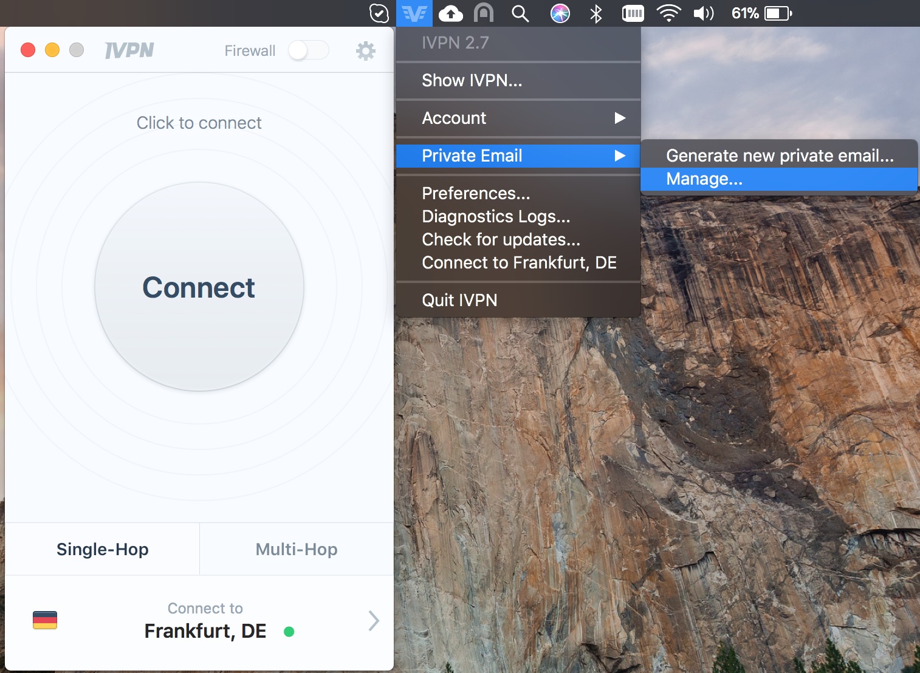Select Connect to Frankfurt, DE menu item
Viewport: 920px width, 673px height.
coord(518,262)
